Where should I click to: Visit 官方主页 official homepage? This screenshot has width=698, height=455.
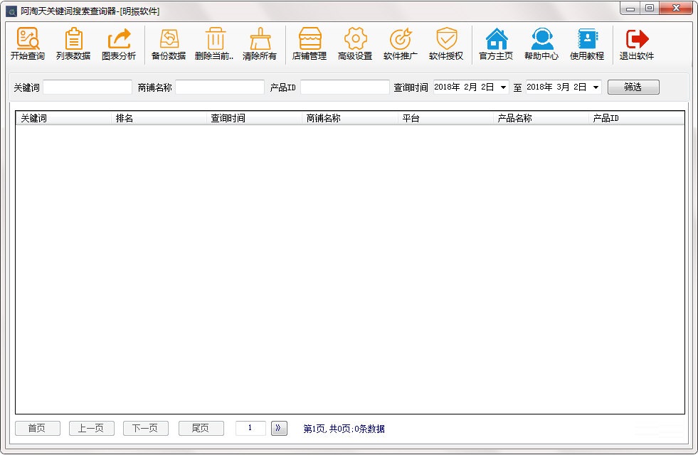coord(496,44)
